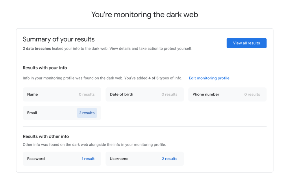296x184 pixels.
Task: Click the bold 4 of 5 text
Action: click(153, 78)
